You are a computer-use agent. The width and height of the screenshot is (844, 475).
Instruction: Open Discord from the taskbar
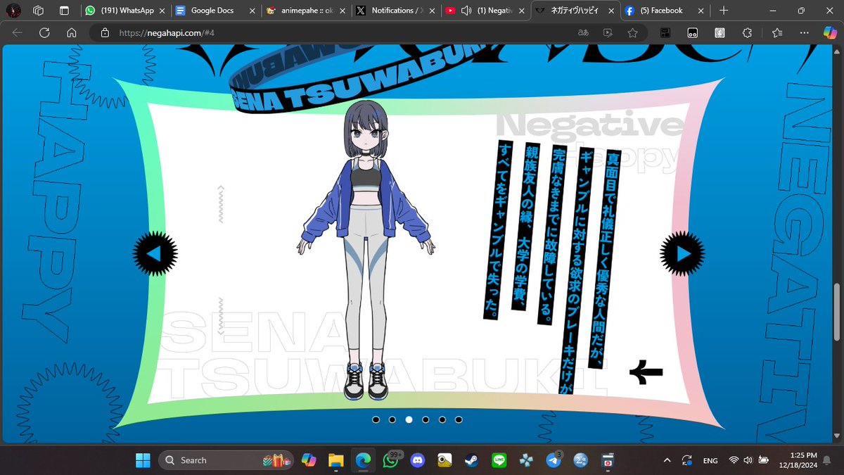418,460
